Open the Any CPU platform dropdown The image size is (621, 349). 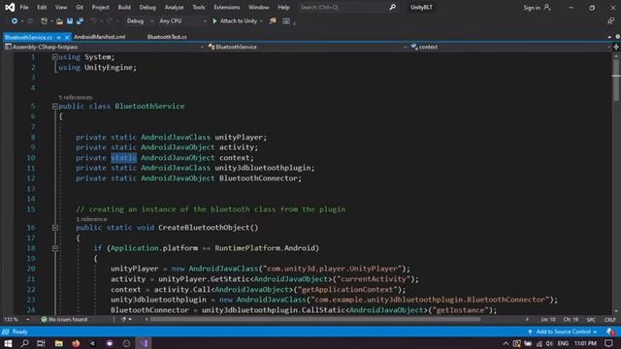(x=182, y=21)
